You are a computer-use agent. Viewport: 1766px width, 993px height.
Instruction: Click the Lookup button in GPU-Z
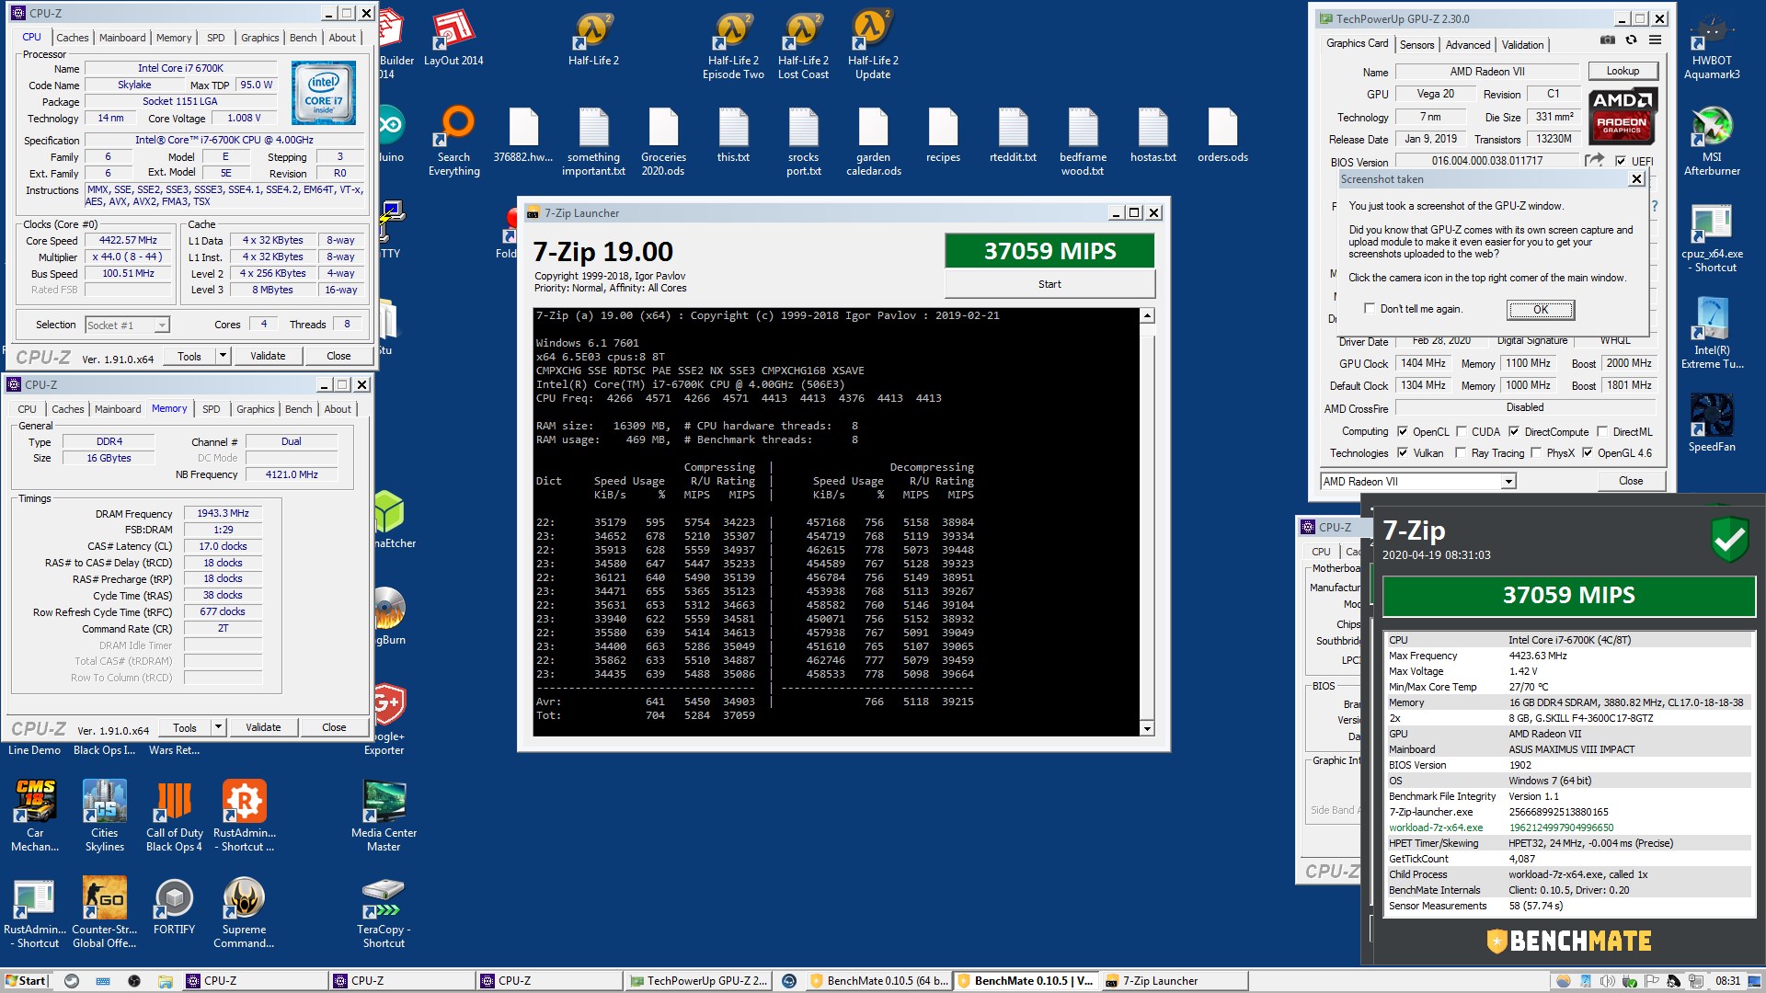tap(1623, 71)
